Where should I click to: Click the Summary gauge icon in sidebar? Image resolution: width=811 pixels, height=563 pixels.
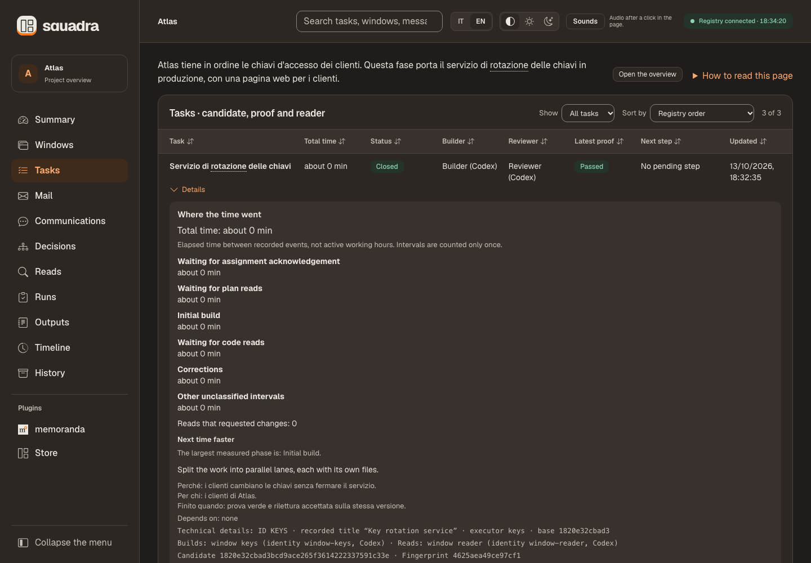coord(23,120)
